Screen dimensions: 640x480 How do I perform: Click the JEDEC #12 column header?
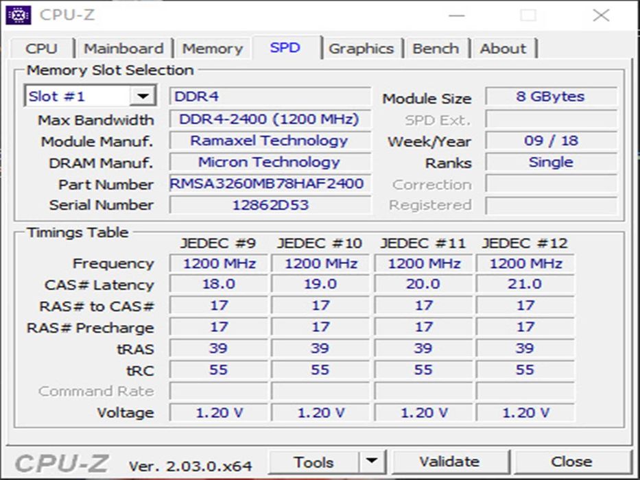click(x=525, y=243)
